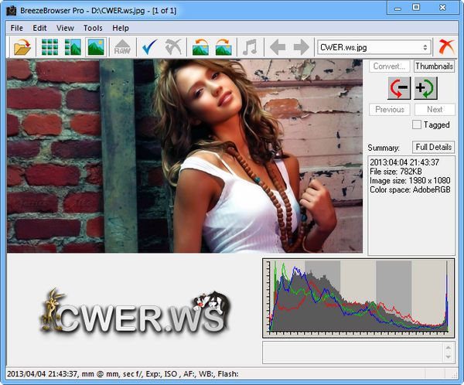The image size is (464, 385).
Task: Open the File menu
Action: [17, 28]
